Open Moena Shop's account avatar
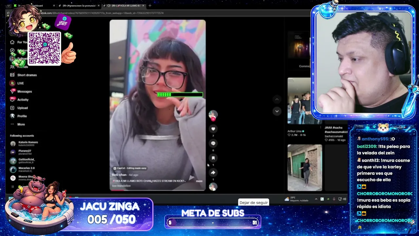Screen dimensions: 419x236 pyautogui.click(x=13, y=178)
